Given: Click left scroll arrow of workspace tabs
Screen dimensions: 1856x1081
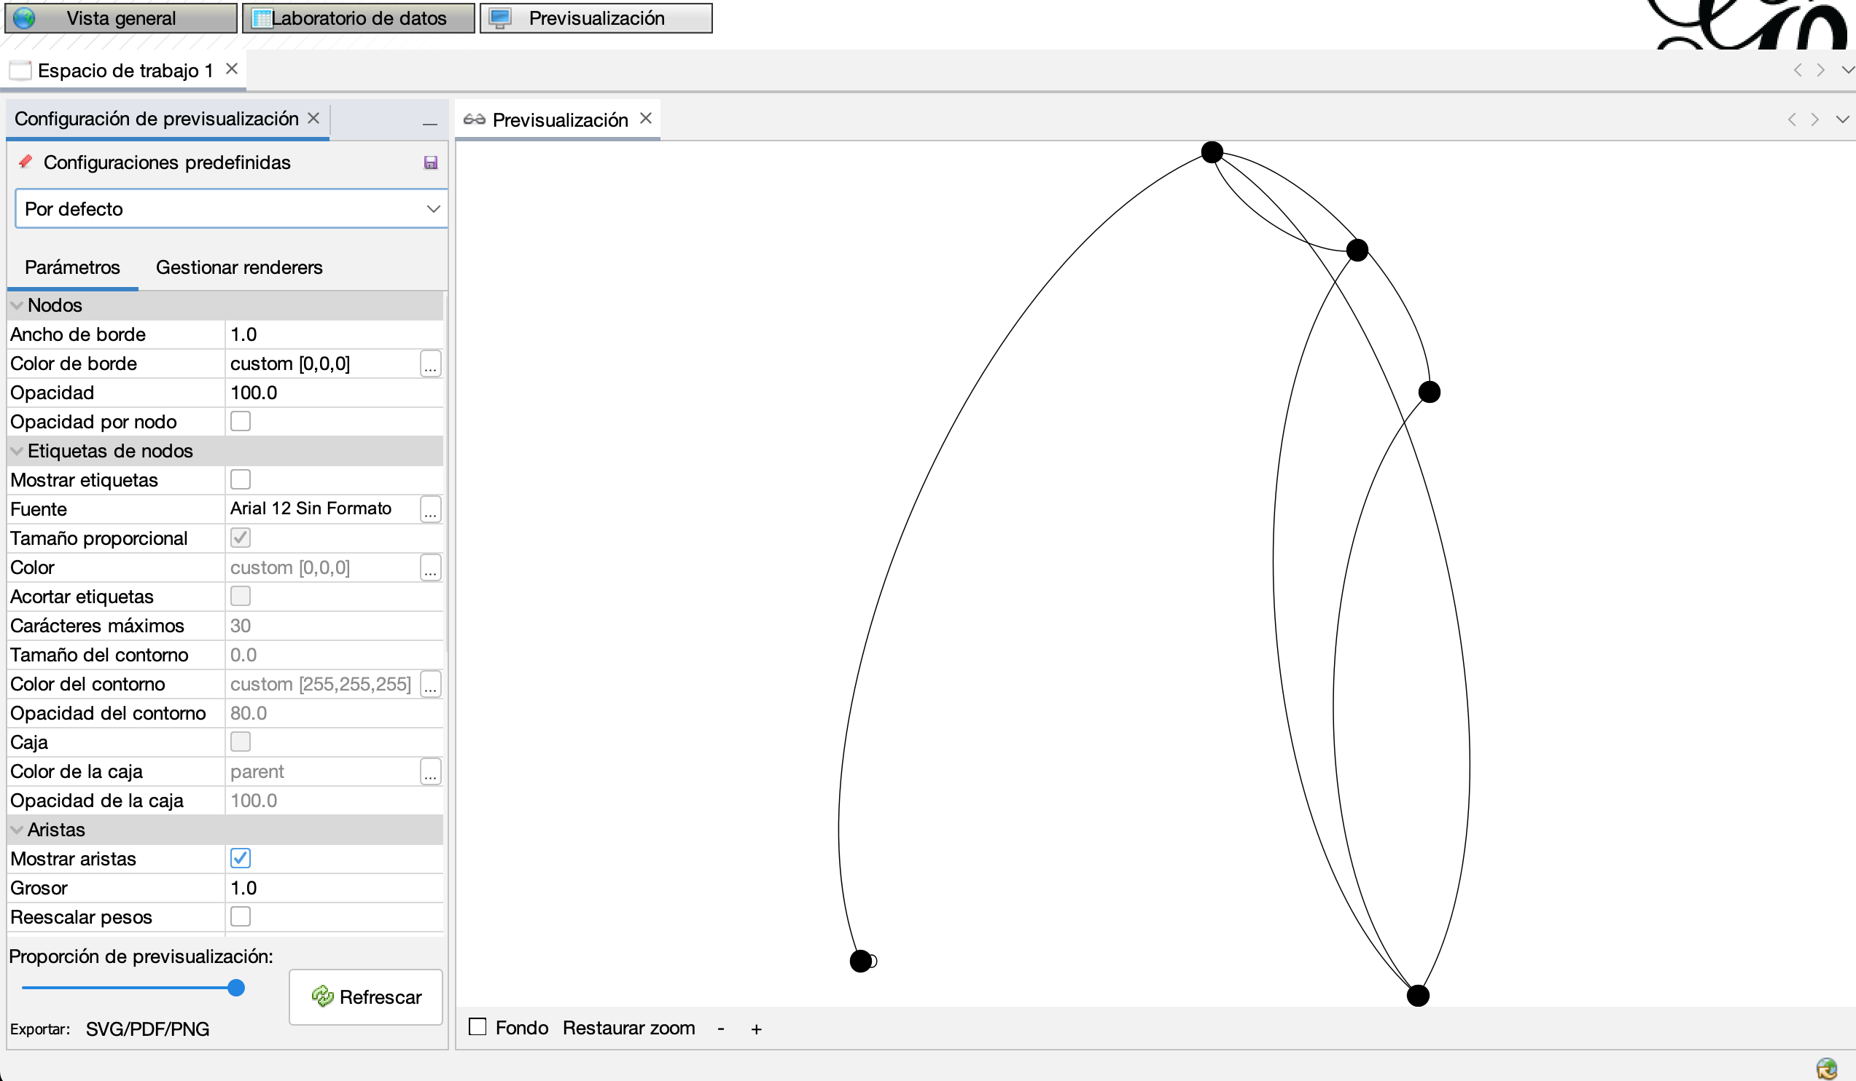Looking at the screenshot, I should pyautogui.click(x=1797, y=70).
